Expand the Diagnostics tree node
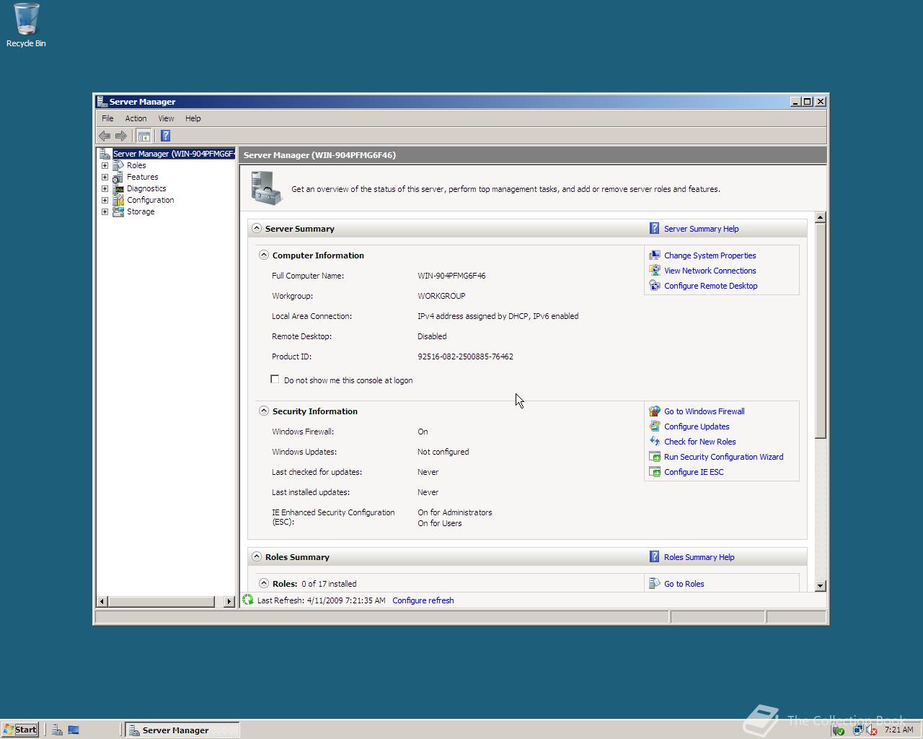The width and height of the screenshot is (923, 739). coord(105,188)
